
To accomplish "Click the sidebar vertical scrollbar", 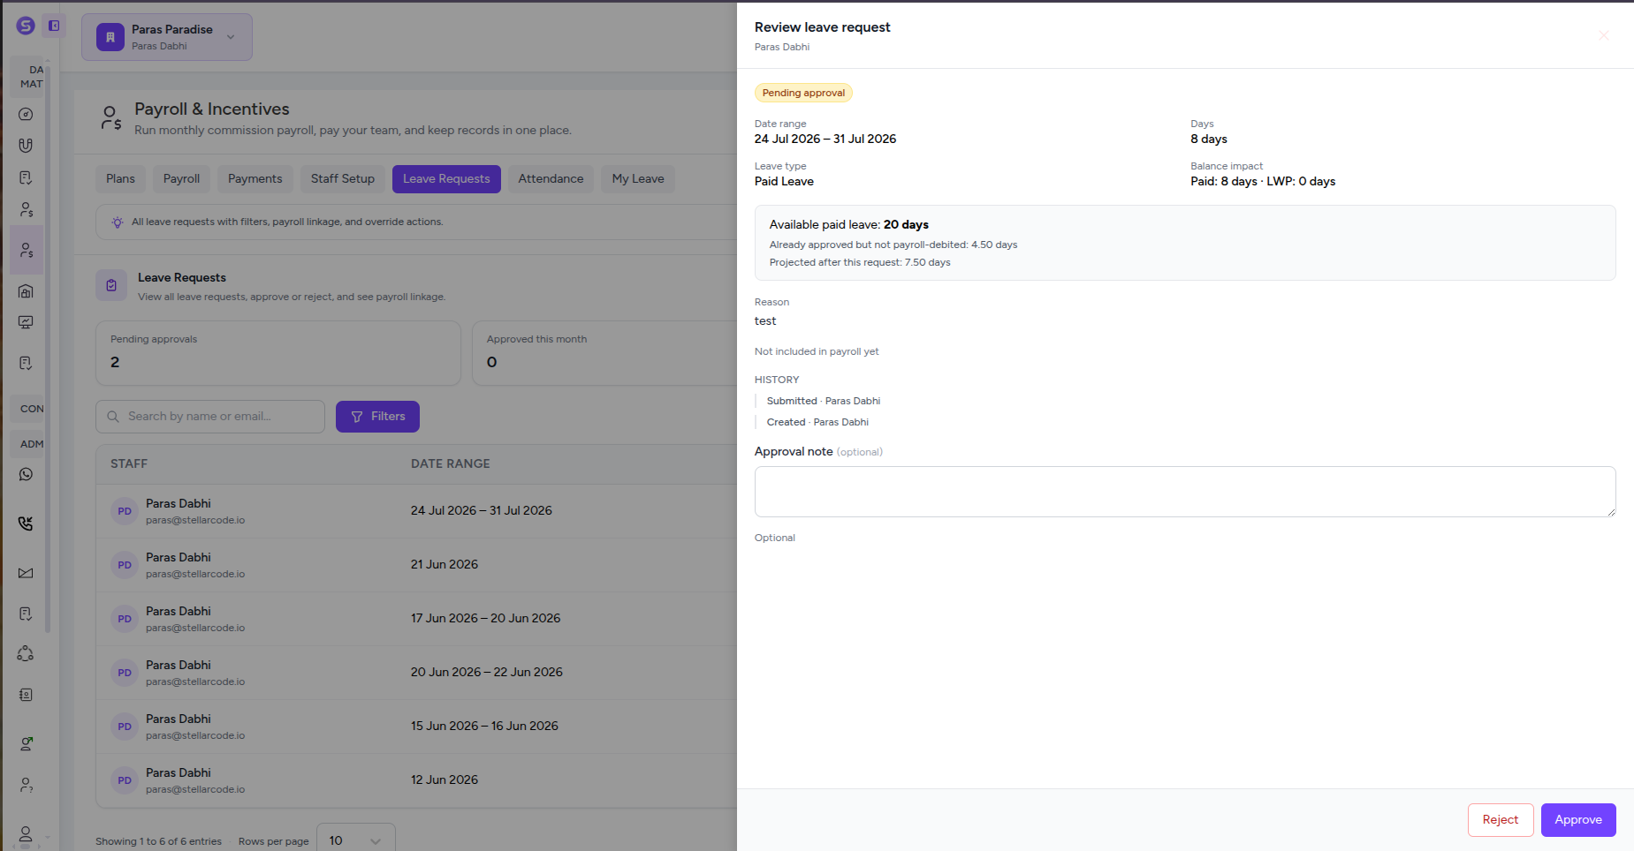I will coord(48,349).
